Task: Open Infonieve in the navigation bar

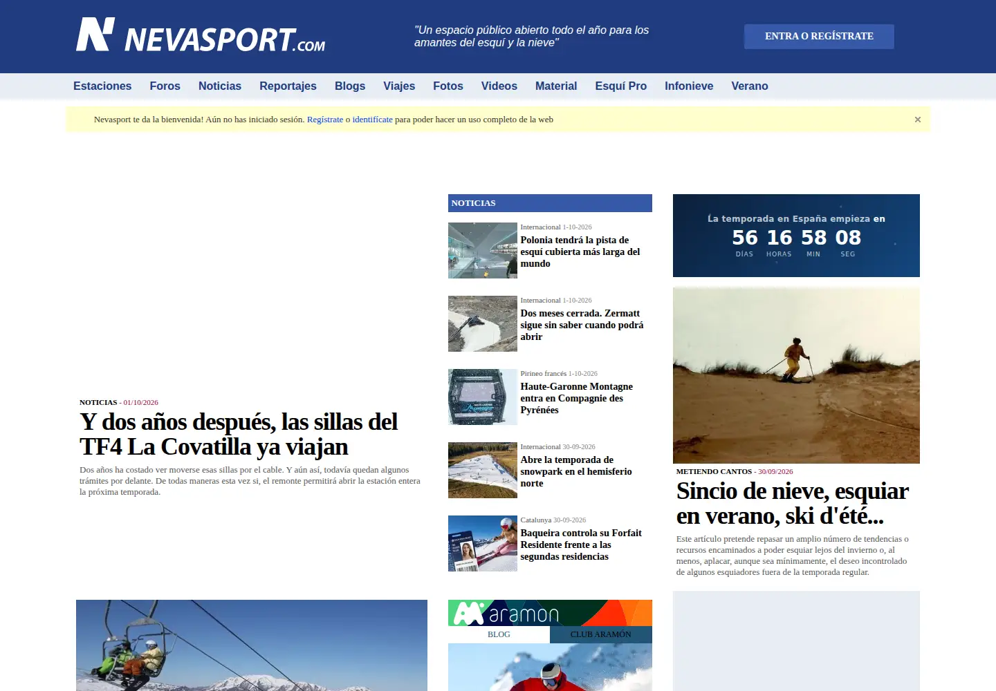Action: point(689,86)
